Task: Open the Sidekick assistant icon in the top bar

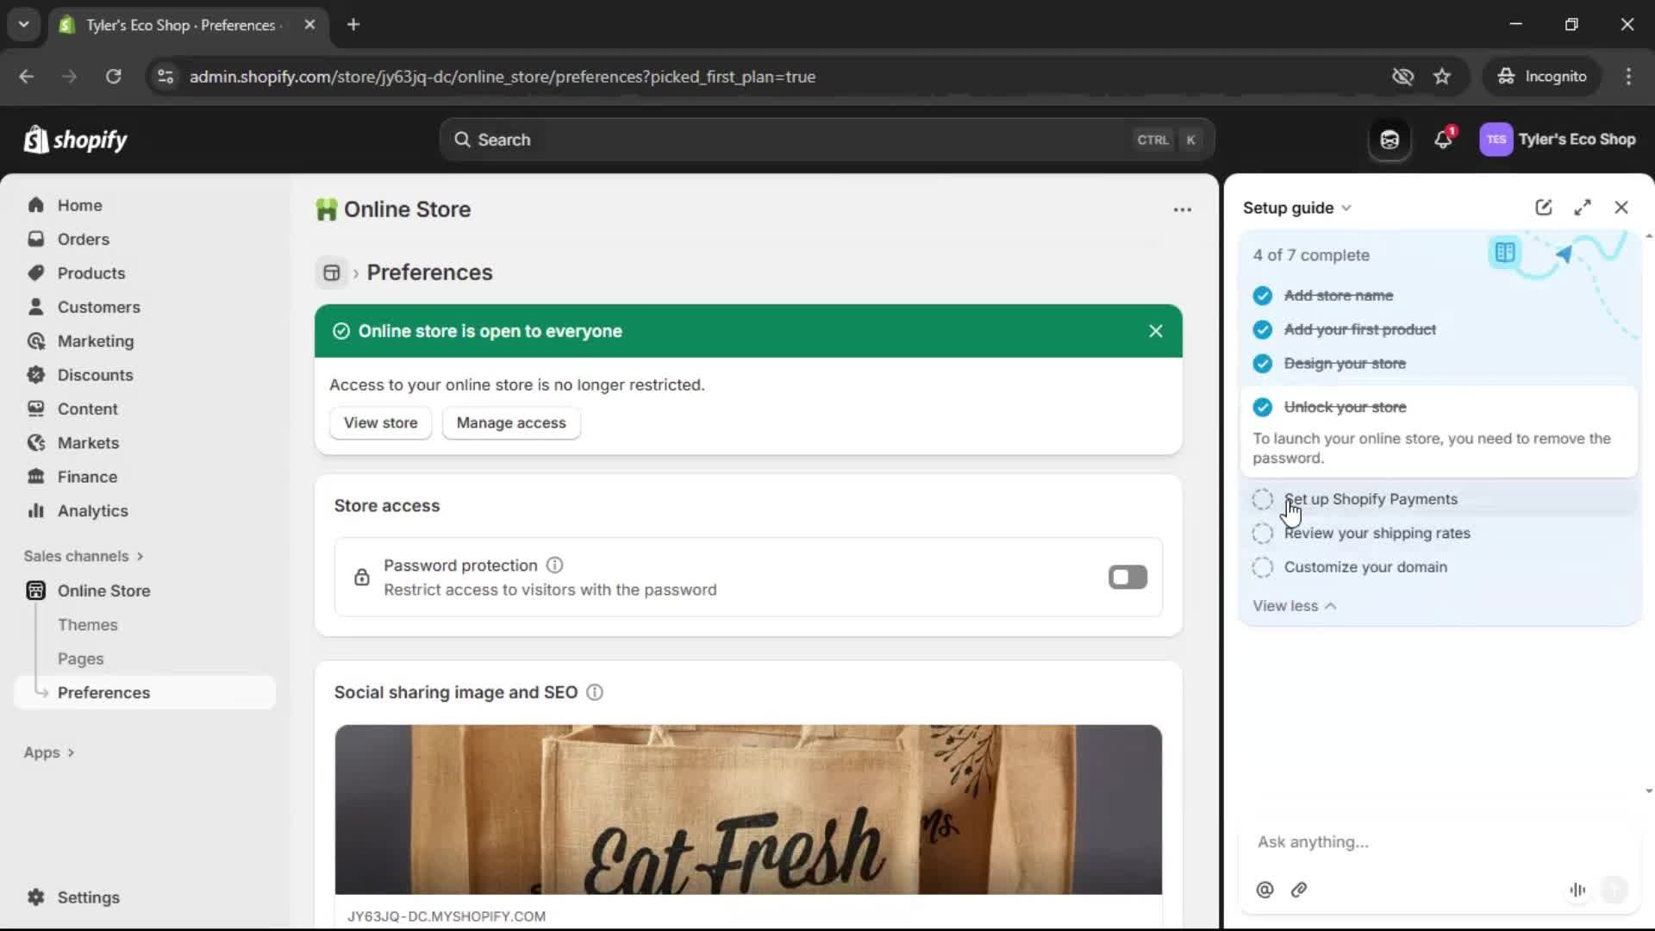Action: (1389, 139)
